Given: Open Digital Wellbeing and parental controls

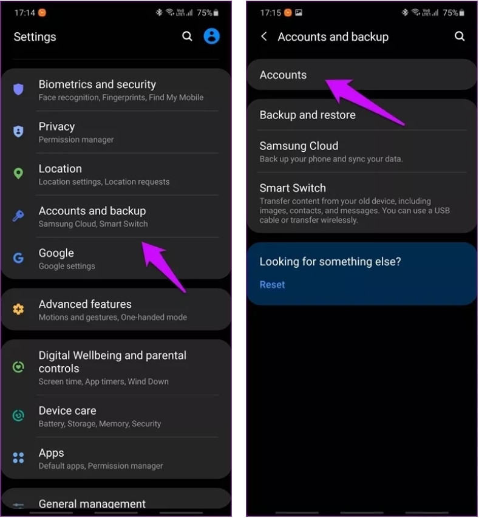Looking at the screenshot, I should coord(117,367).
